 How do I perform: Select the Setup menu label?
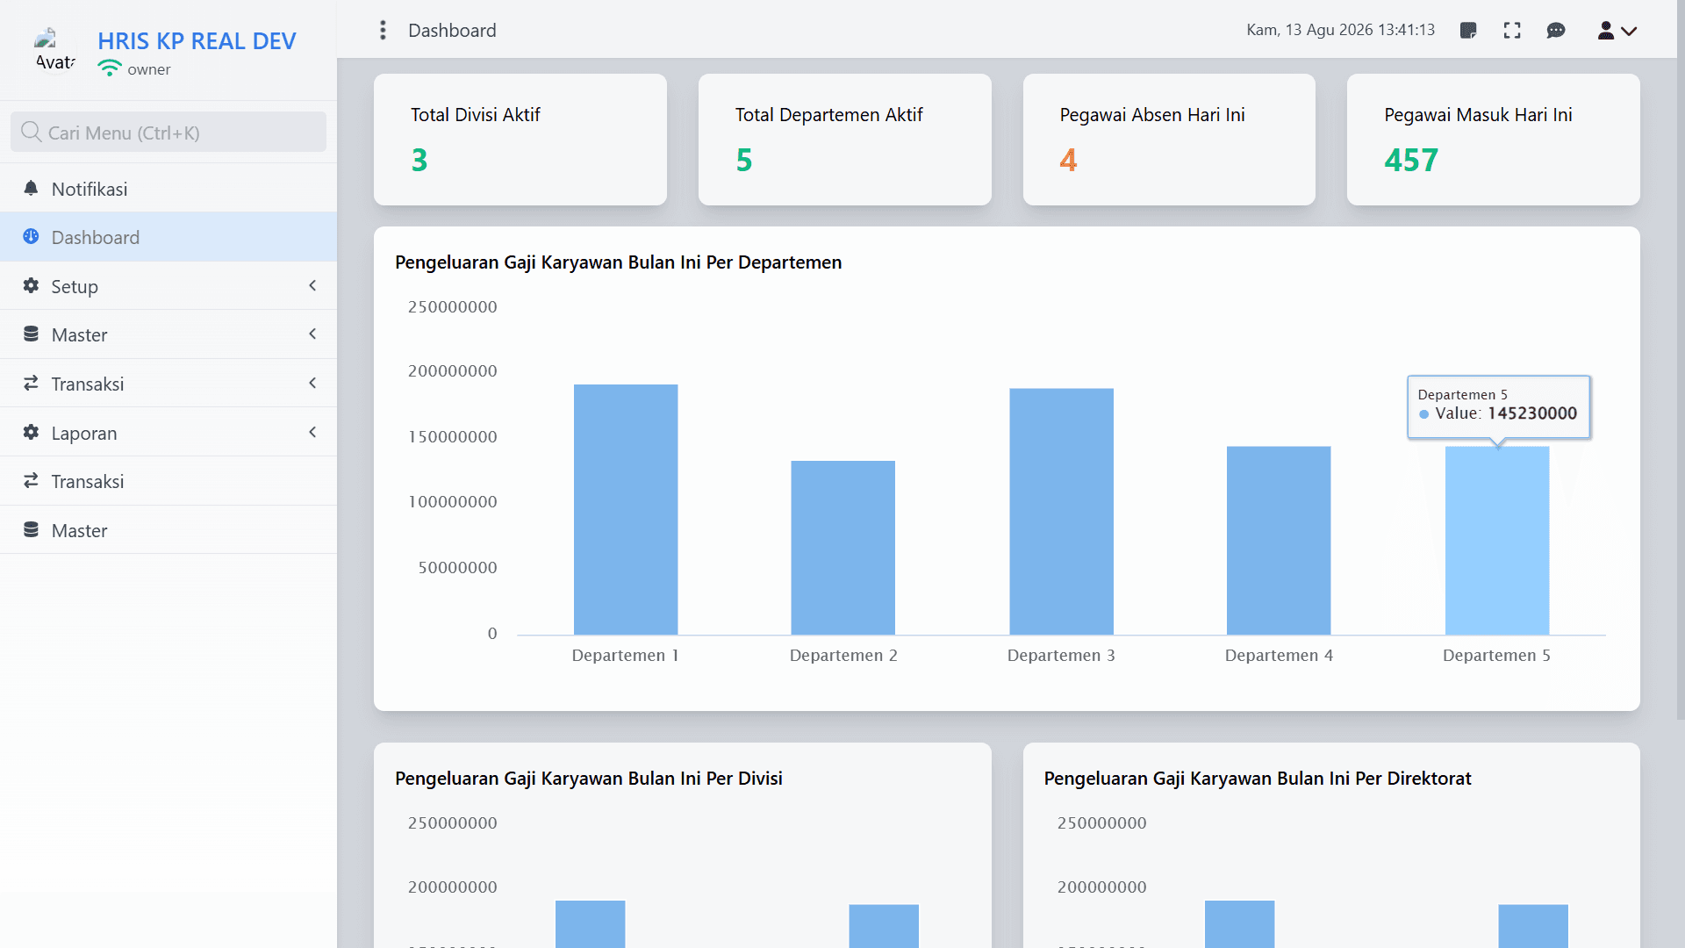tap(75, 287)
